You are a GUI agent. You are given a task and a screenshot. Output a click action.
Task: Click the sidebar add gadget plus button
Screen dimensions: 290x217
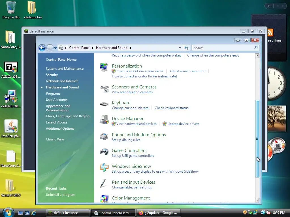point(269,6)
